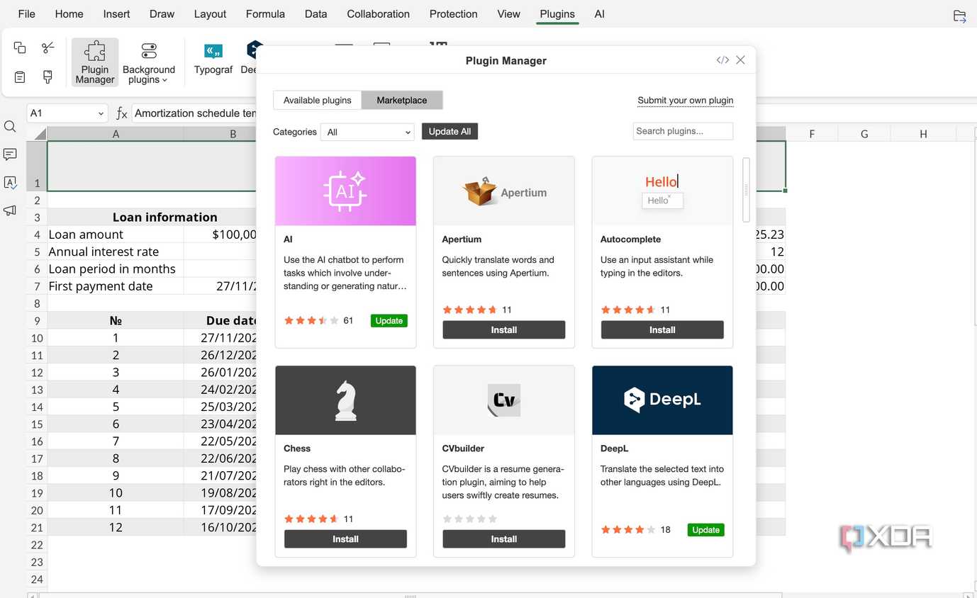The image size is (977, 598).
Task: Click the Select All corner of sheet
Action: [37, 133]
